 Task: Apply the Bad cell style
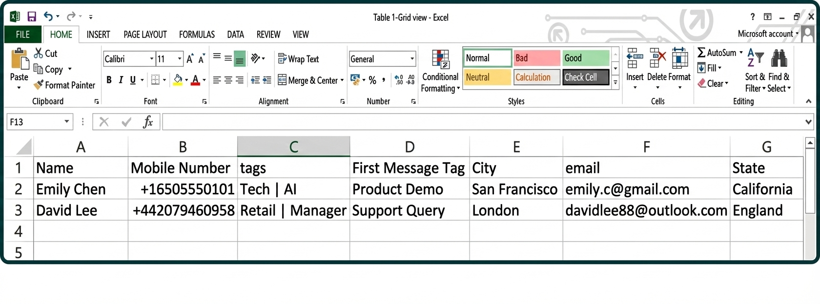[x=536, y=58]
